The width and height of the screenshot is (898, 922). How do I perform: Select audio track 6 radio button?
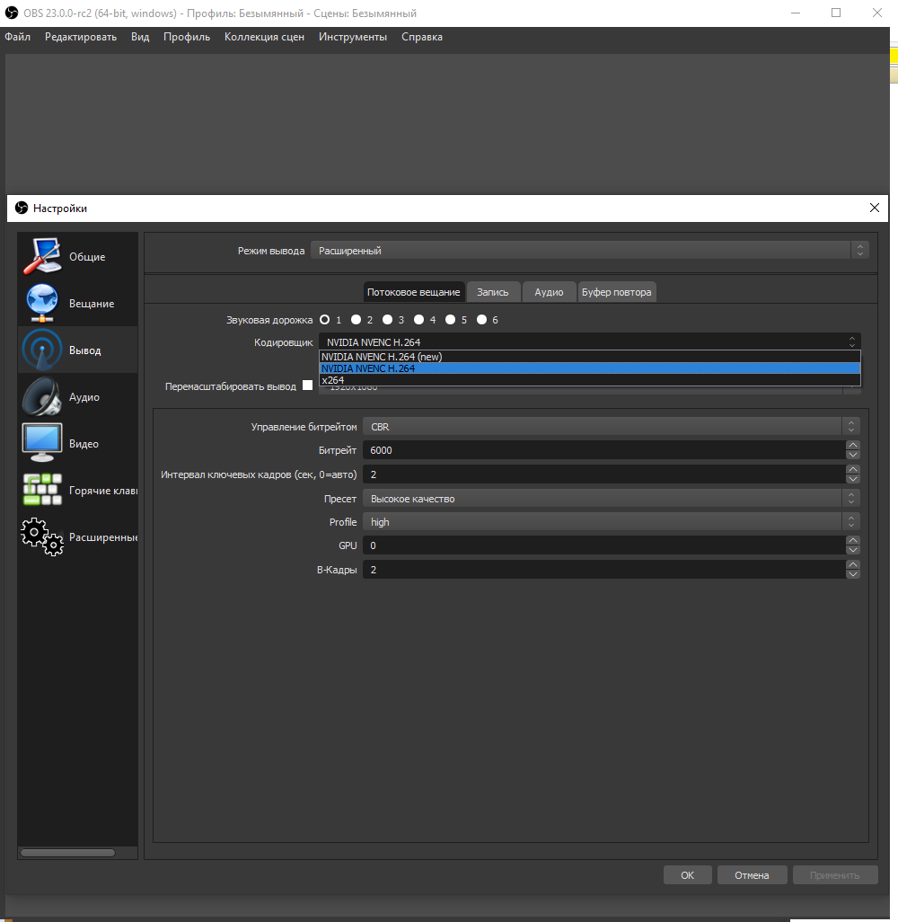481,320
